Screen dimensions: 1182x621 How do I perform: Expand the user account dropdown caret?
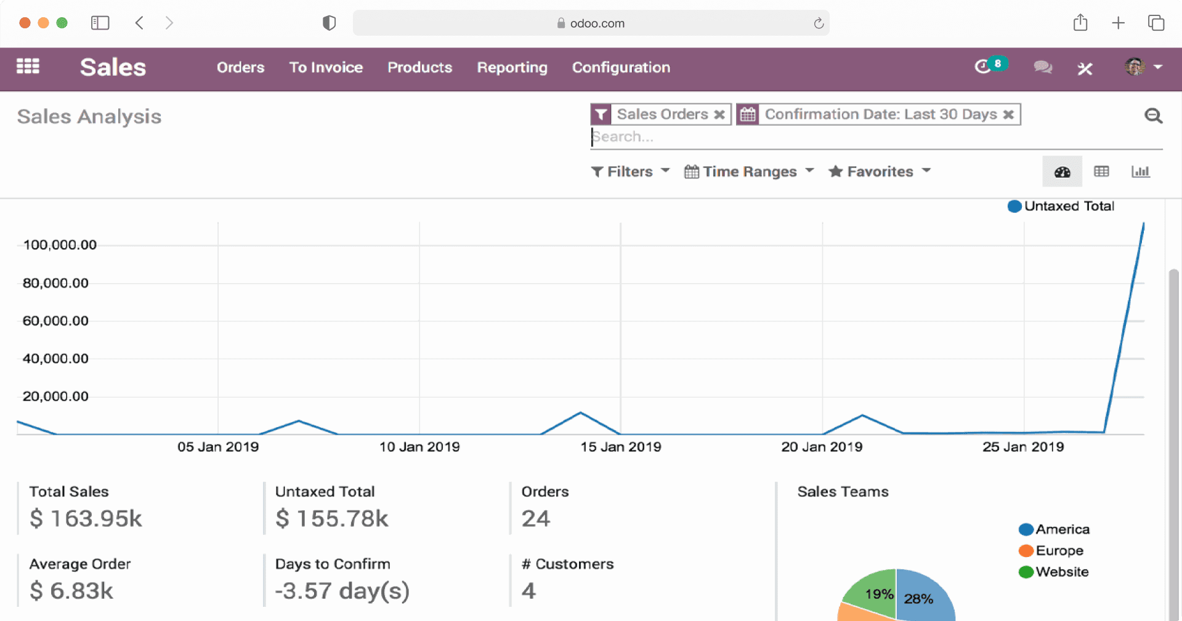(1158, 66)
